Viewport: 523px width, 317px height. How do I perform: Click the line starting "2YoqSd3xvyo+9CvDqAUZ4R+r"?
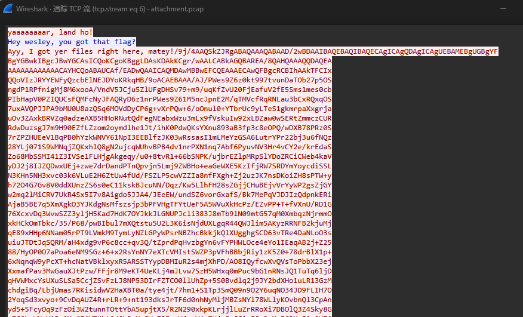[170, 300]
